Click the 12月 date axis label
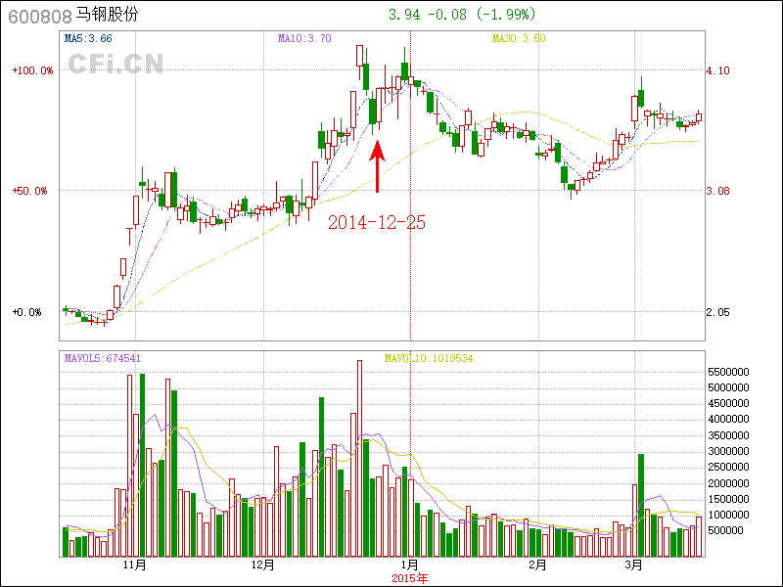The width and height of the screenshot is (783, 587). 263,565
